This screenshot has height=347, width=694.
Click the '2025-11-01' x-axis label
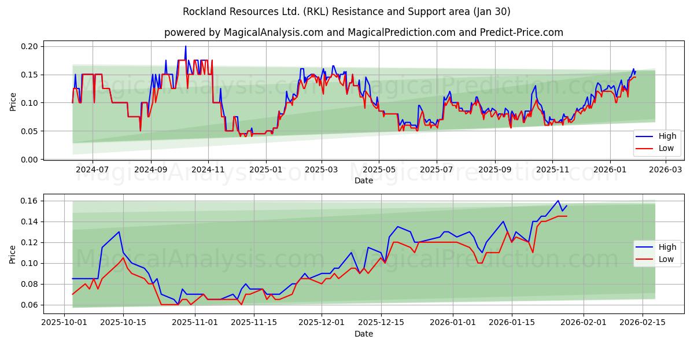(x=195, y=323)
